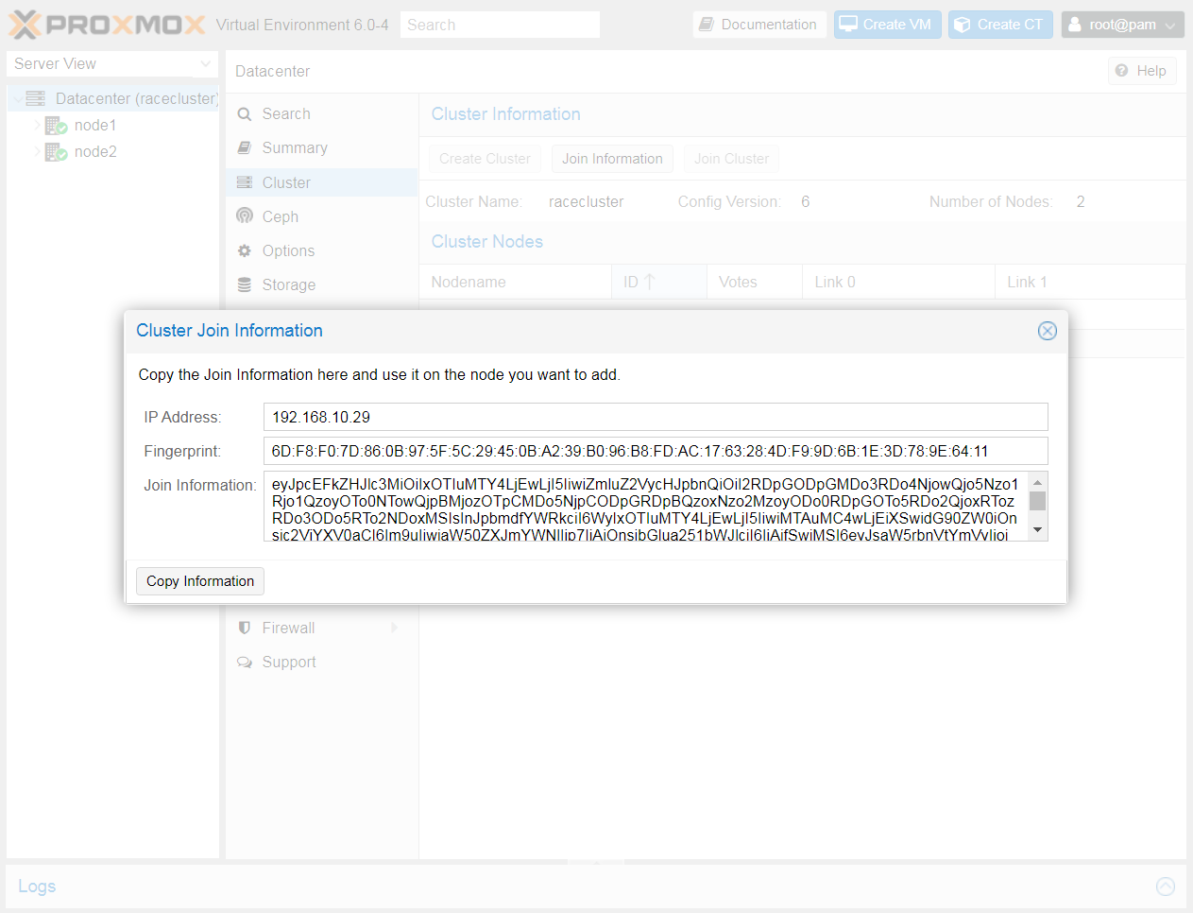Click the Documentation book icon
The height and width of the screenshot is (913, 1193).
pos(707,25)
